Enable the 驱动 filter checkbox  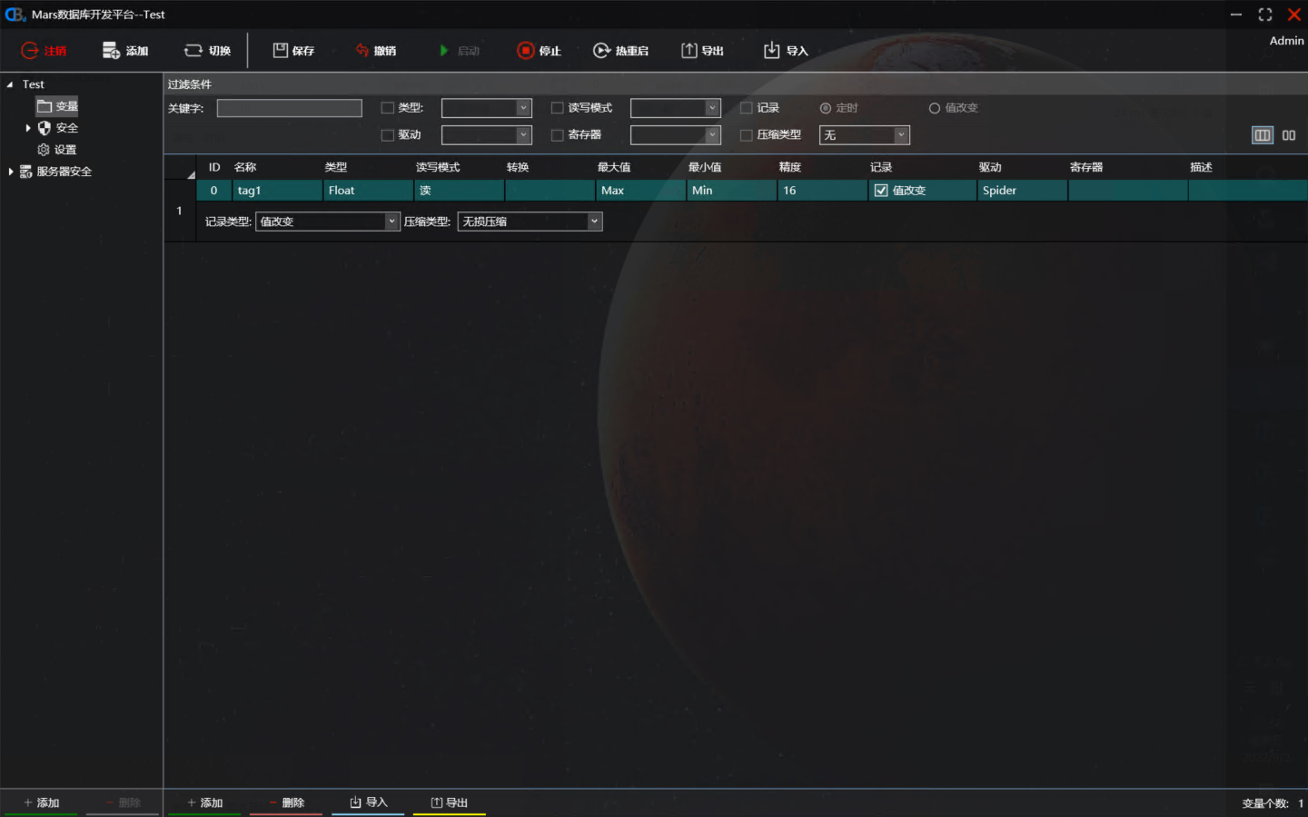coord(388,135)
